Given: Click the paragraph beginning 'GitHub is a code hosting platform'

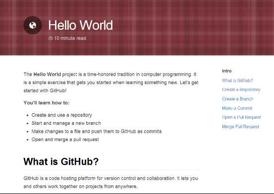Looking at the screenshot, I should (110, 183).
